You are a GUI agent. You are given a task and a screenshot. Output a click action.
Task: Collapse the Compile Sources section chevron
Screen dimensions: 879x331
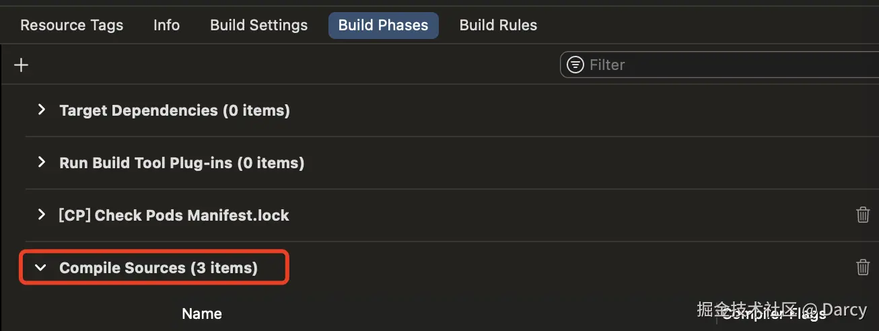click(x=41, y=268)
